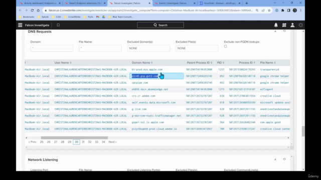Focus the Excluded Domain(s) field
The width and height of the screenshot is (321, 180).
(x=148, y=48)
